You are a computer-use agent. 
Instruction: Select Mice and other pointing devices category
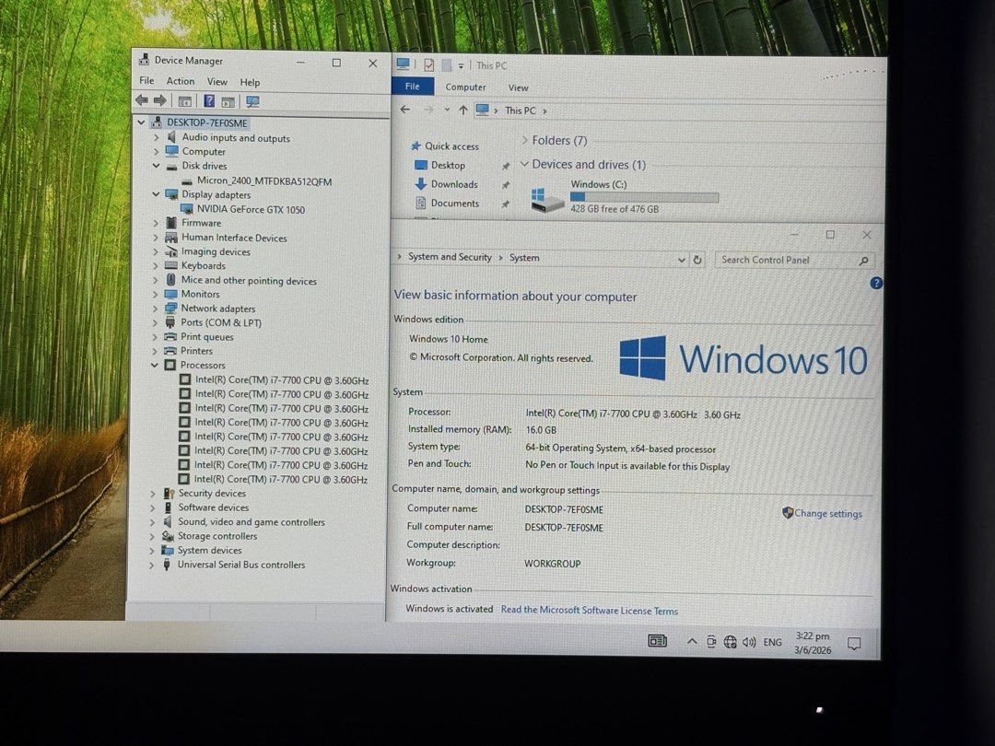[x=249, y=280]
